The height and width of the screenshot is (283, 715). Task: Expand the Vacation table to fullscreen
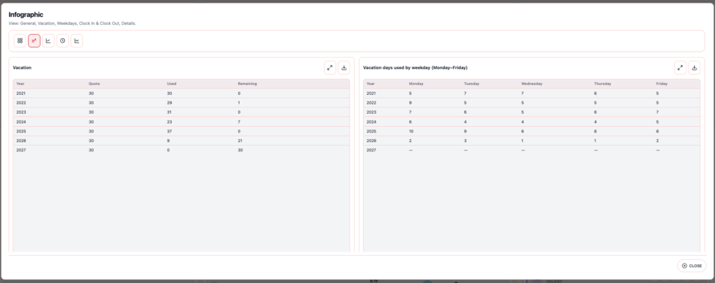[330, 68]
